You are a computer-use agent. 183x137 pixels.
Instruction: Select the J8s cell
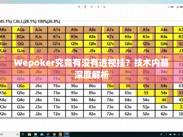pos(92,51)
